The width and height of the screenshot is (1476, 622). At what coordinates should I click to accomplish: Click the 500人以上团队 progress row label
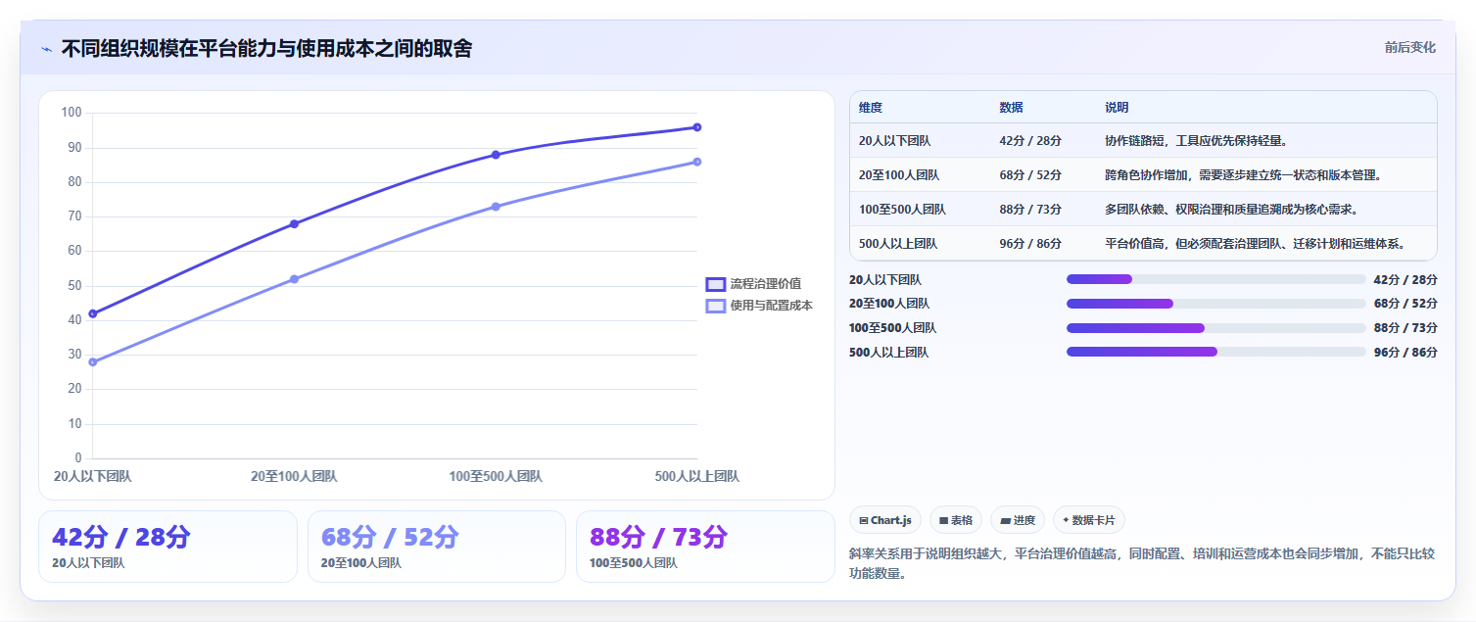pyautogui.click(x=888, y=353)
